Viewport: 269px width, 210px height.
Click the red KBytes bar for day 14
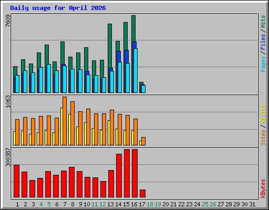(119, 176)
